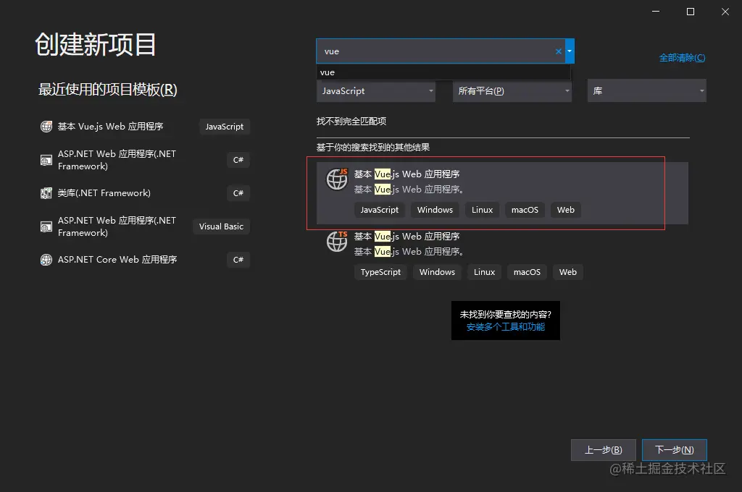Image resolution: width=742 pixels, height=492 pixels.
Task: Close the create project window
Action: point(725,12)
